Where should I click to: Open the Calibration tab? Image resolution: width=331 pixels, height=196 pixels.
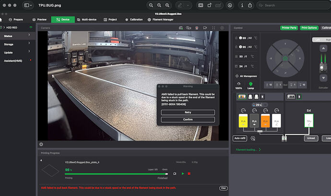click(134, 20)
